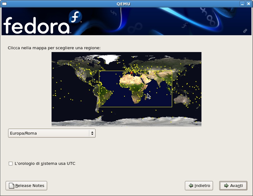253x196 pixels.
Task: Open the Release Notes
Action: [x=26, y=185]
